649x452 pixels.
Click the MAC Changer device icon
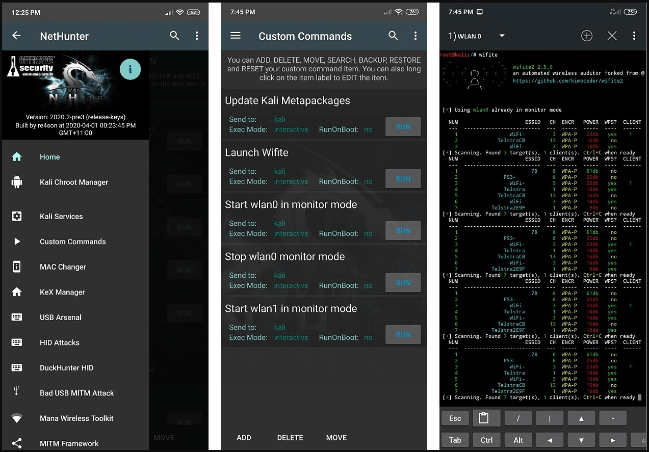[x=17, y=267]
